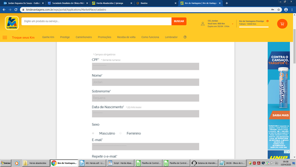This screenshot has height=167, width=296.
Task: Open the hamburger menu
Action: click(x=5, y=38)
